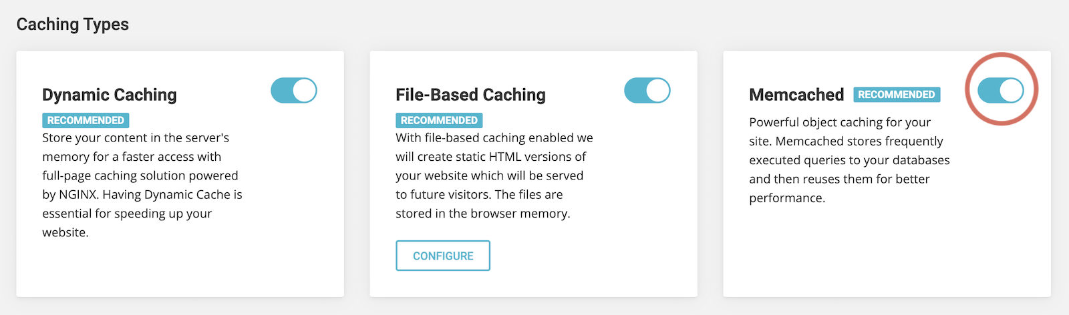Image resolution: width=1069 pixels, height=315 pixels.
Task: Disable the File-Based Caching switch
Action: click(647, 91)
